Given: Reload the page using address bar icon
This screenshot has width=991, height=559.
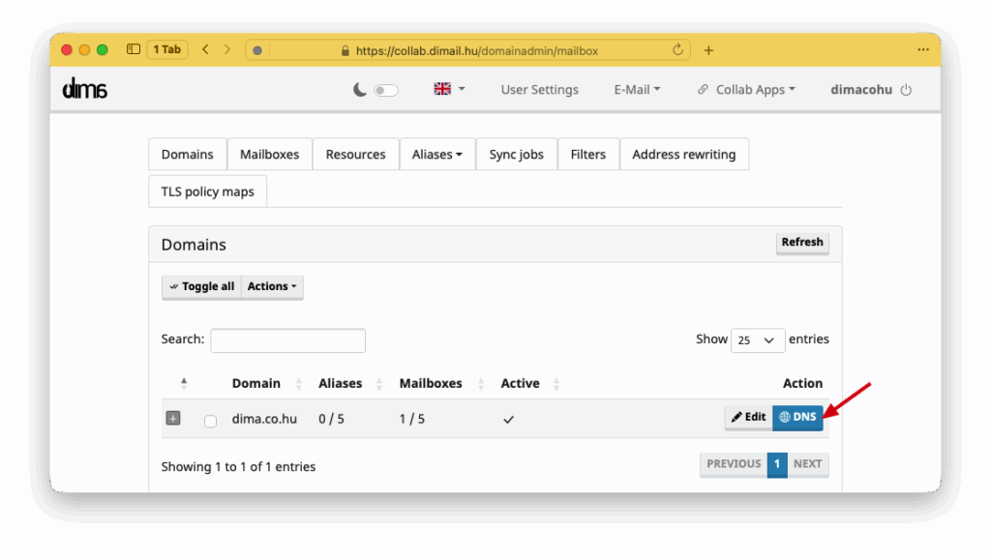Looking at the screenshot, I should click(x=677, y=50).
